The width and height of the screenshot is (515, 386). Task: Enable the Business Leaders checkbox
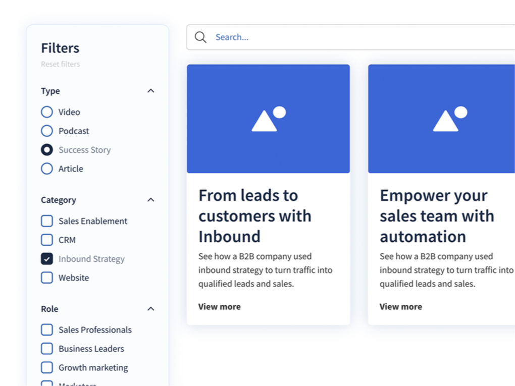[47, 349]
